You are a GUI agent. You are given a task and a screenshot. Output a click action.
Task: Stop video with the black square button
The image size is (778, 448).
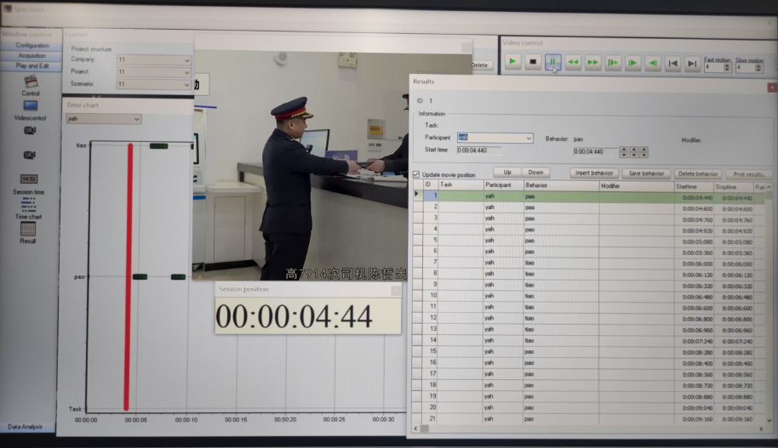(533, 62)
